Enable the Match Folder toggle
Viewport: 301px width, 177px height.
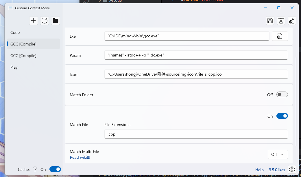point(282,94)
